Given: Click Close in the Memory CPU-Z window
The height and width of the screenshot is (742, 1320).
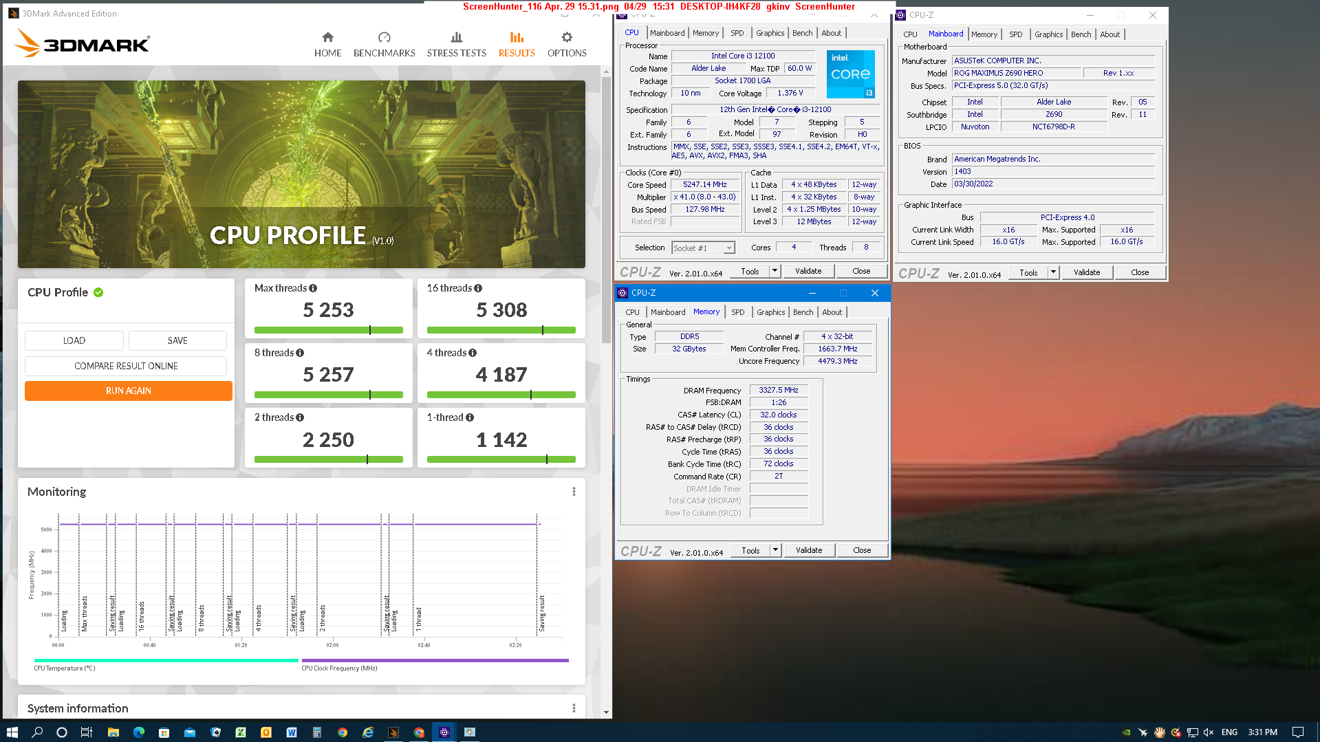Looking at the screenshot, I should click(x=862, y=550).
